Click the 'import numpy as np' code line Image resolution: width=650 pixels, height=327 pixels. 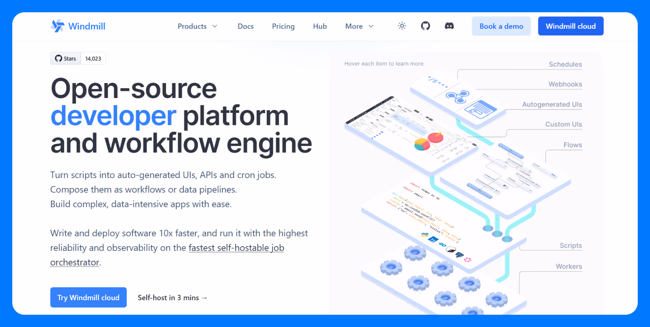425,191
